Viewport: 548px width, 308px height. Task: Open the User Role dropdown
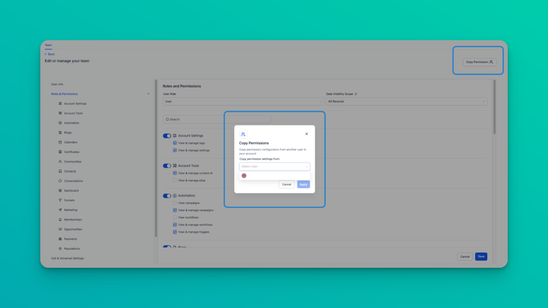click(243, 102)
